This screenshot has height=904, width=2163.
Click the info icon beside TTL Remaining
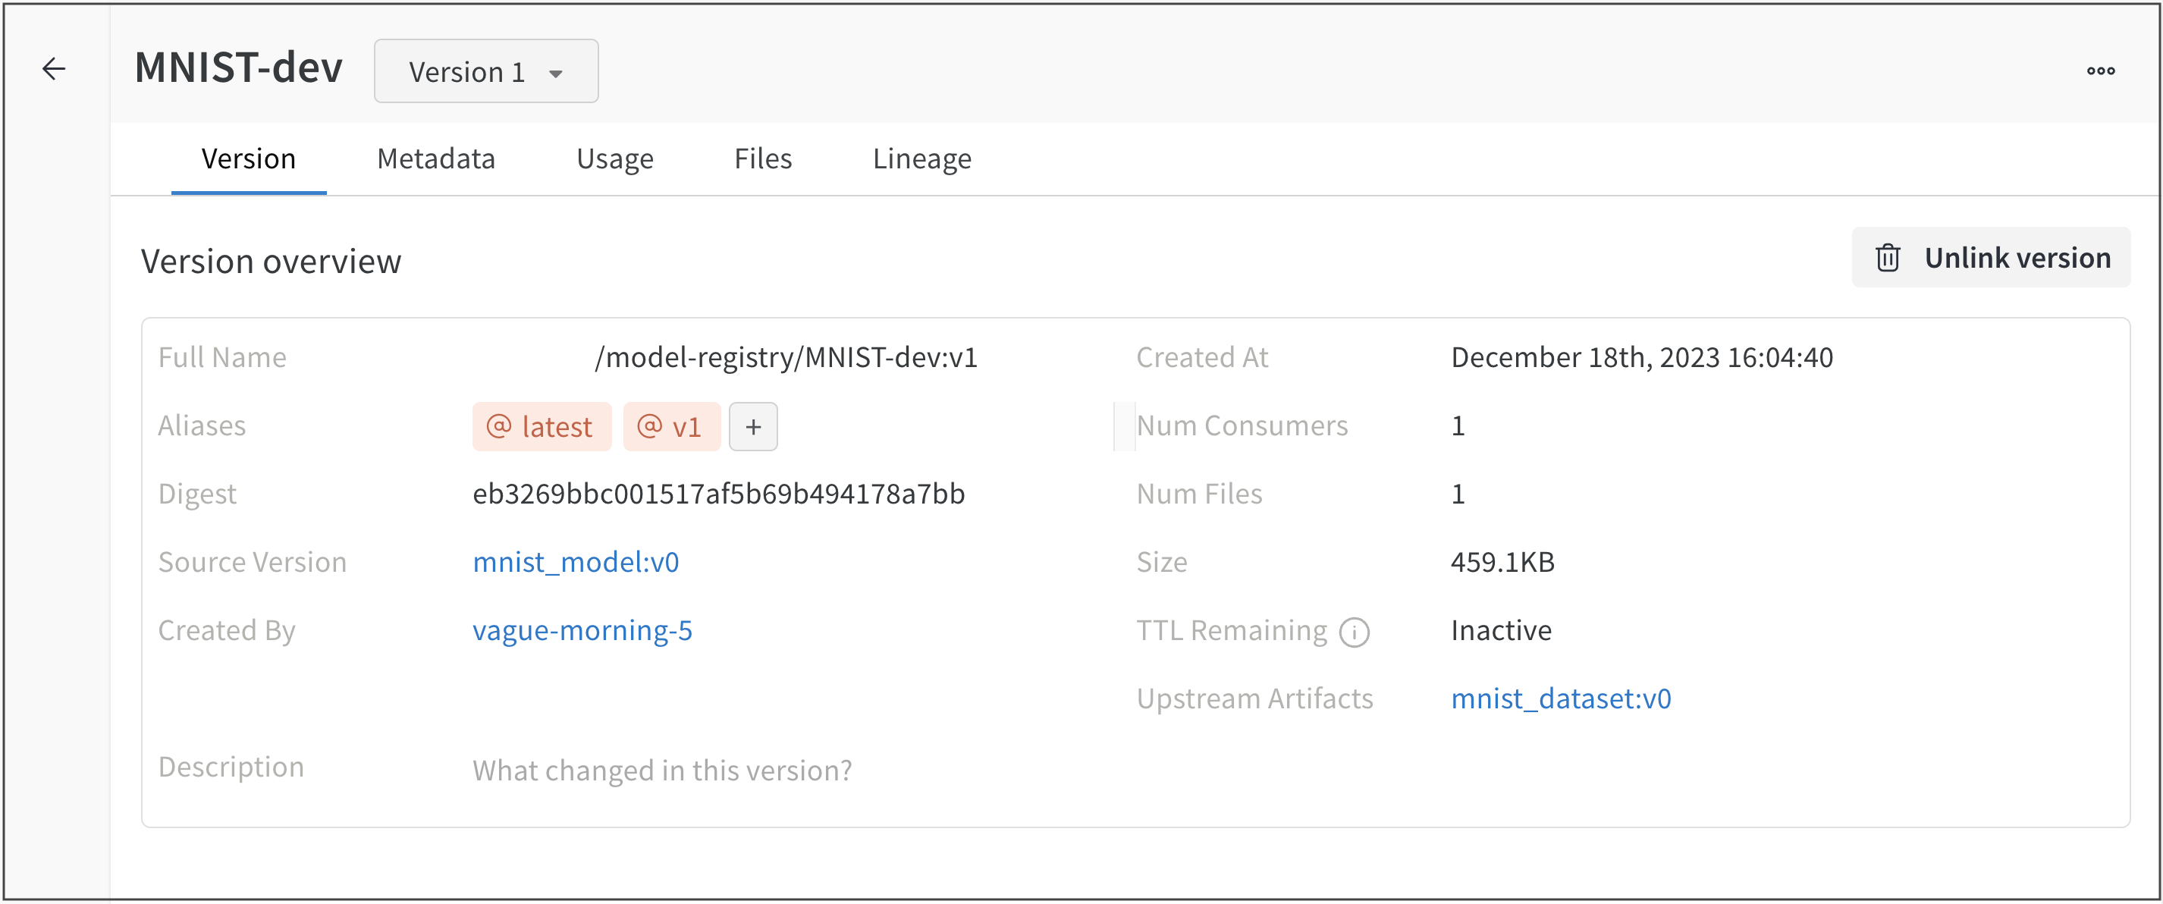1355,632
